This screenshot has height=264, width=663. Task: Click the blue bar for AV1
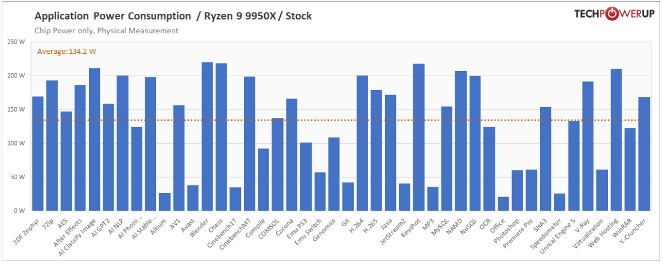tap(179, 158)
